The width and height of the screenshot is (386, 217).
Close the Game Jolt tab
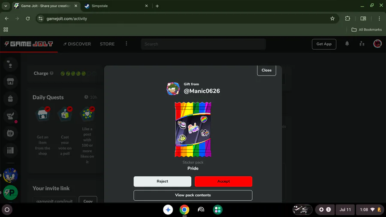click(x=76, y=6)
